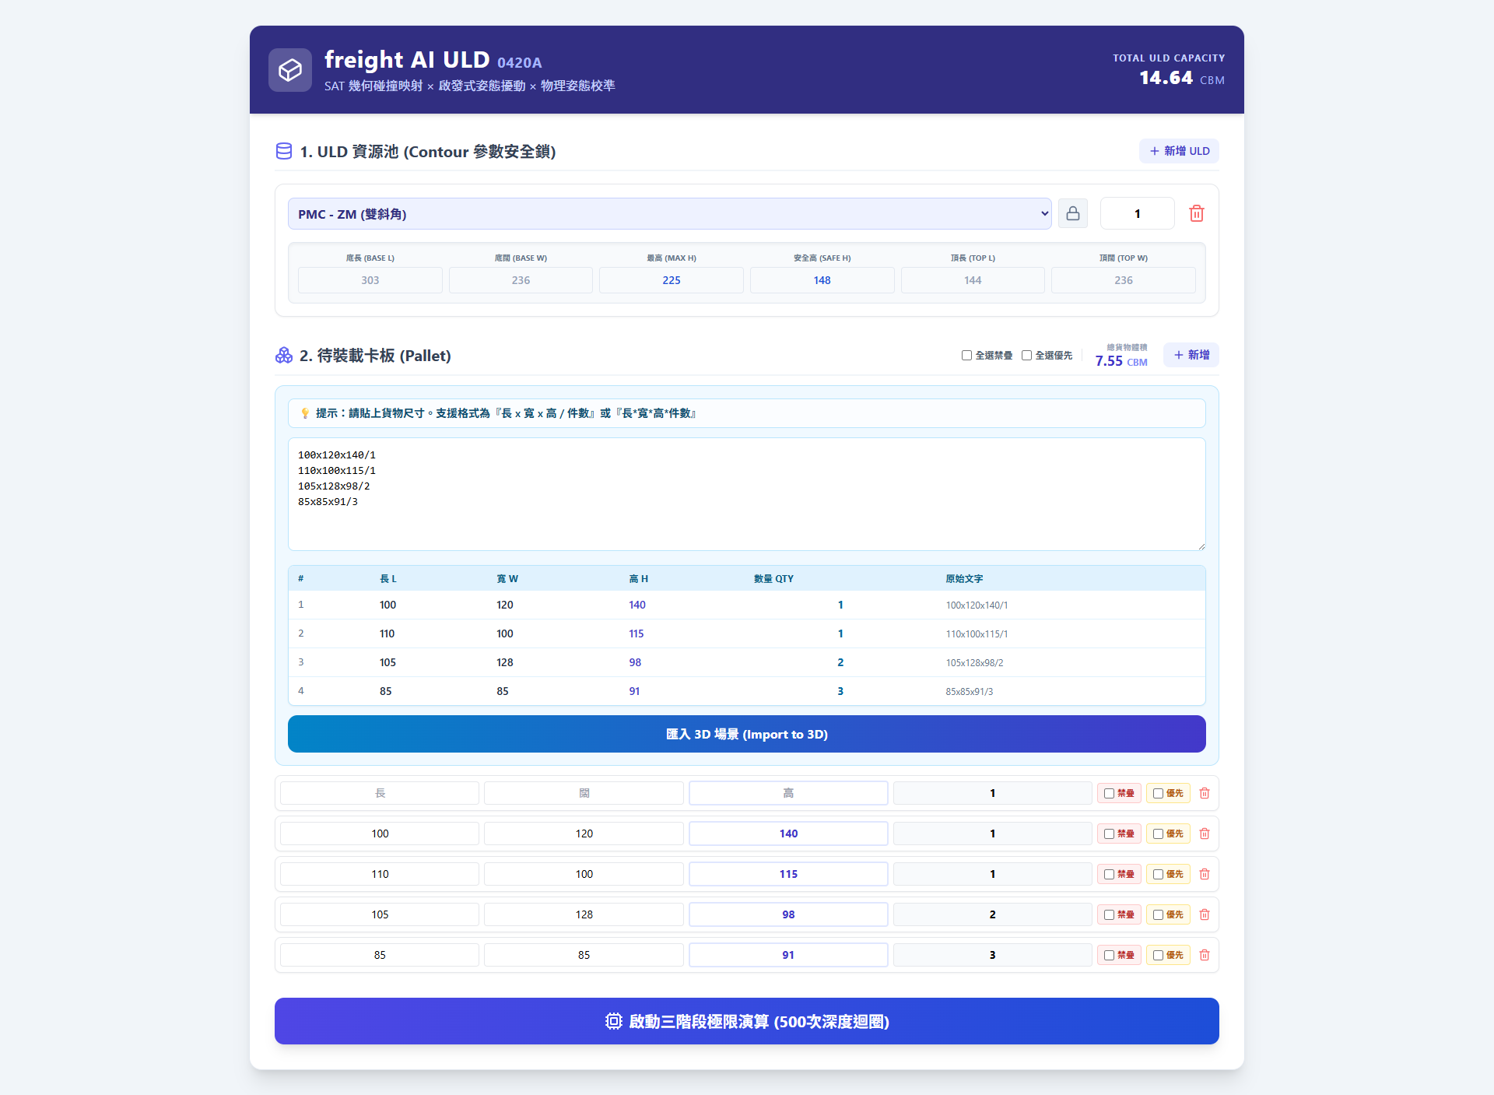Image resolution: width=1494 pixels, height=1095 pixels.
Task: Enable 禁疊 for the 100x120x140 row
Action: (x=1109, y=834)
